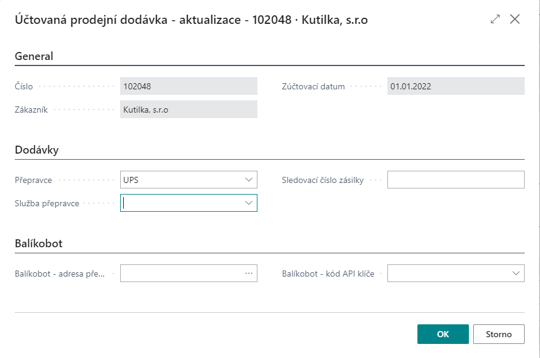This screenshot has height=358, width=540.
Task: Expand the Služba přepravce selection list
Action: [x=249, y=203]
